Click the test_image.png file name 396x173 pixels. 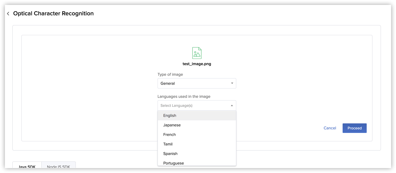(197, 63)
